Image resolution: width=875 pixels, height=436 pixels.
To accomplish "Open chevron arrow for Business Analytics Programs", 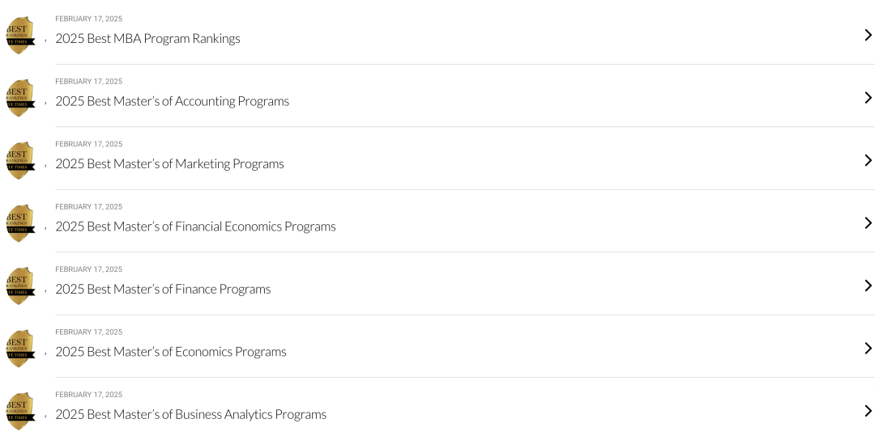I will [x=868, y=411].
